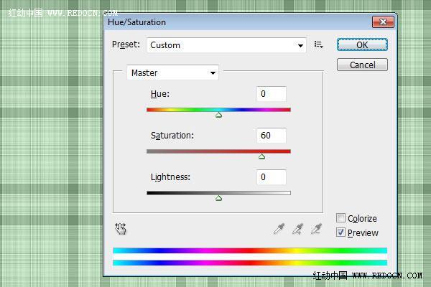Pick the Subtract from Sample eyedropper
This screenshot has width=431, height=287.
(x=316, y=229)
